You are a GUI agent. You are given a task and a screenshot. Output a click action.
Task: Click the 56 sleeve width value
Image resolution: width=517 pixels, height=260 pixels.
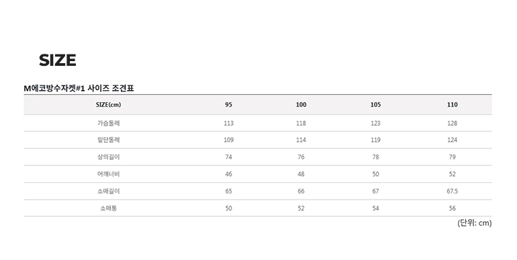click(x=453, y=208)
